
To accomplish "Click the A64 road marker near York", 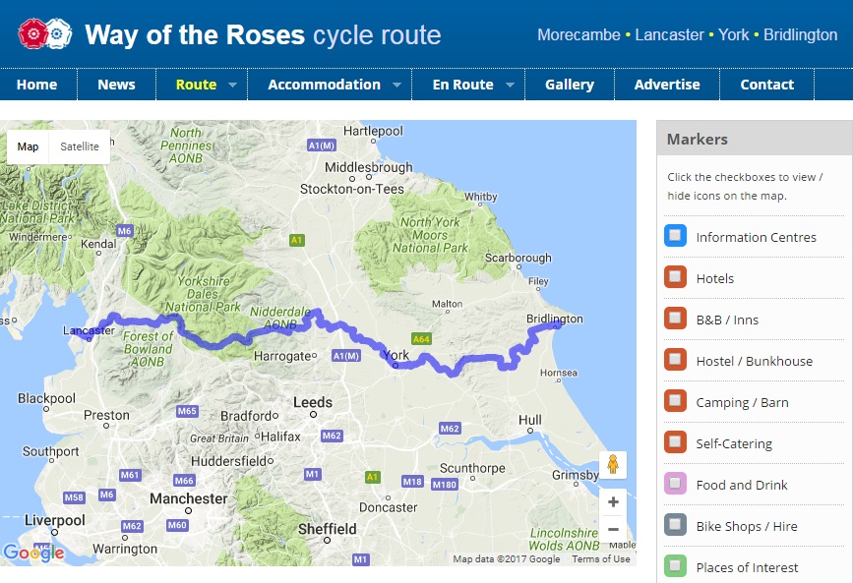I will pos(421,339).
